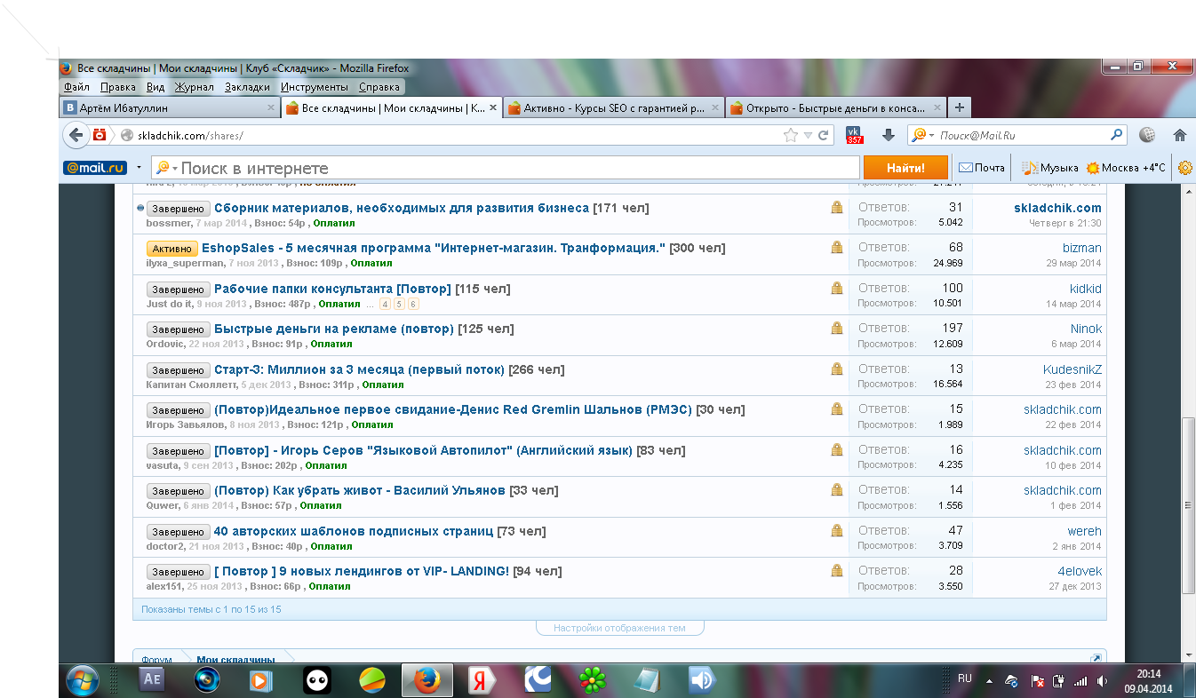Open Yandex browser from the taskbar

[481, 680]
